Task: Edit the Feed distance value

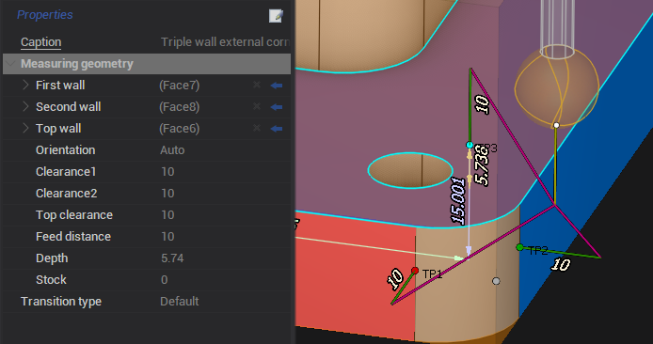Action: point(225,236)
